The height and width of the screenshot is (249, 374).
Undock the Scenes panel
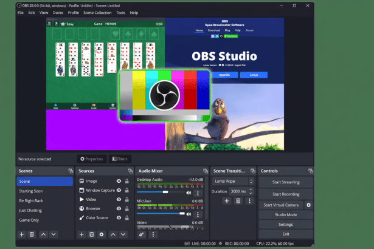tap(71, 171)
